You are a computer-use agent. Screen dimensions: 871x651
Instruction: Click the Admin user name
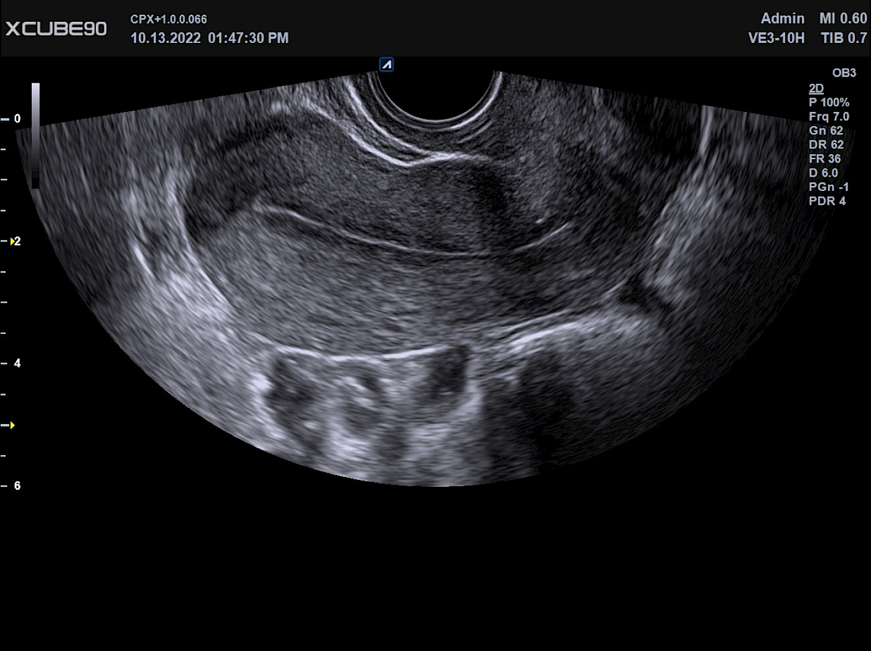pos(782,19)
